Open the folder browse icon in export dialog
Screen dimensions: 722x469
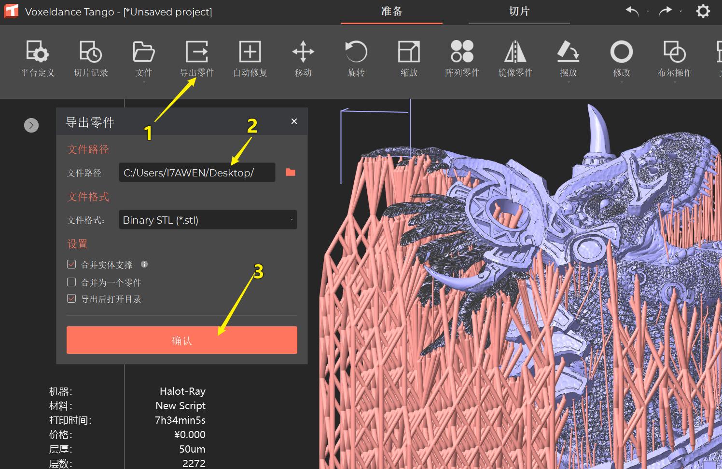(290, 172)
